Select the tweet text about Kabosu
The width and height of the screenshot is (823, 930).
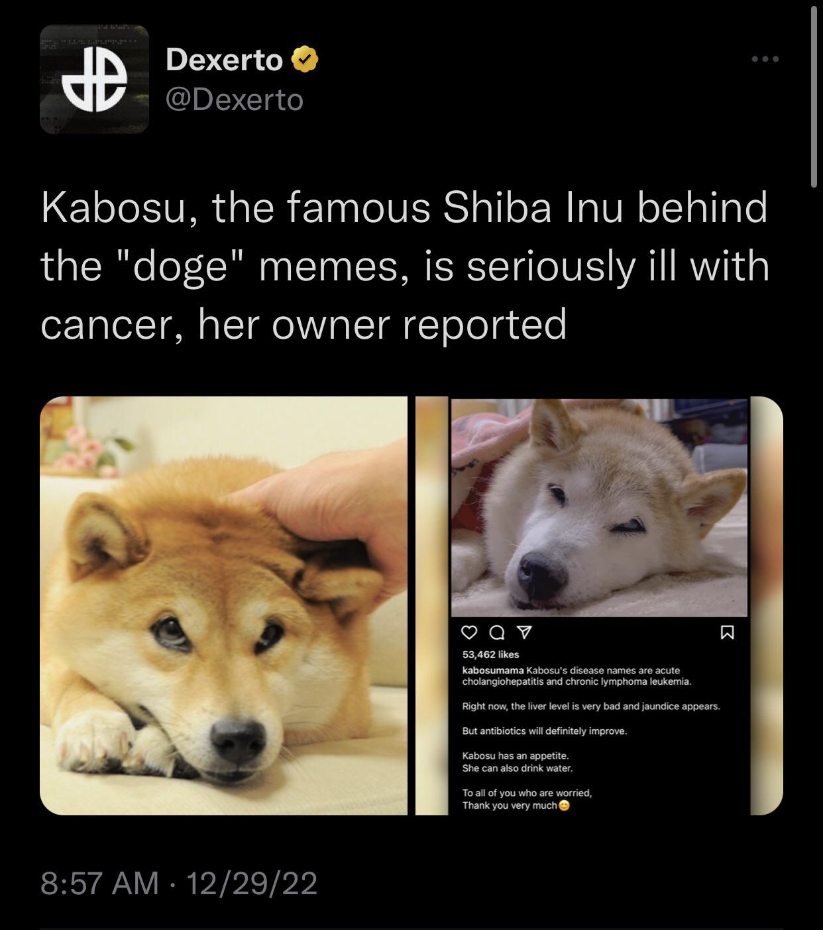(x=405, y=266)
